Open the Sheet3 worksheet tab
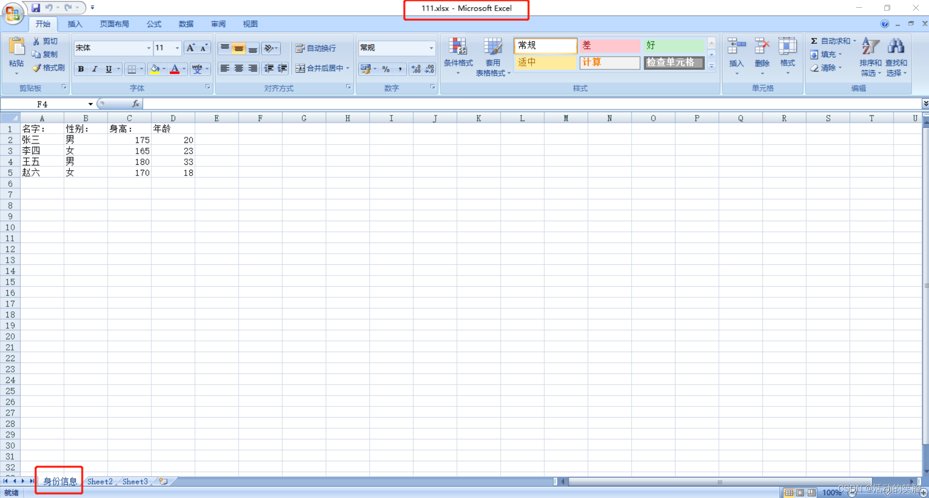Image resolution: width=929 pixels, height=498 pixels. coord(135,482)
